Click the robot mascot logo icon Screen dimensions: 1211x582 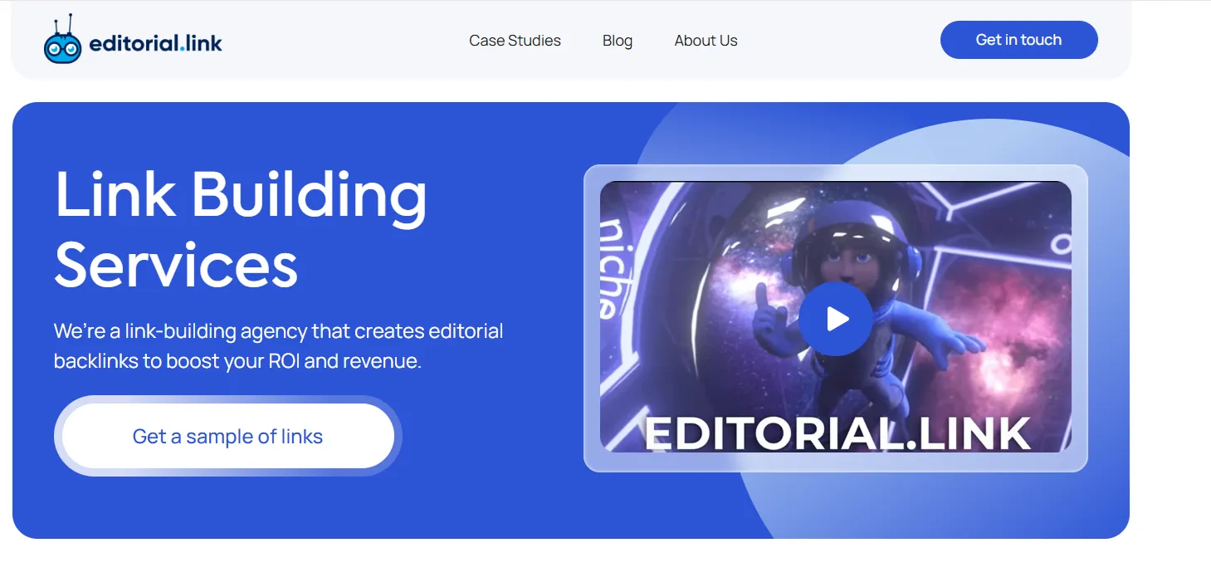click(62, 42)
